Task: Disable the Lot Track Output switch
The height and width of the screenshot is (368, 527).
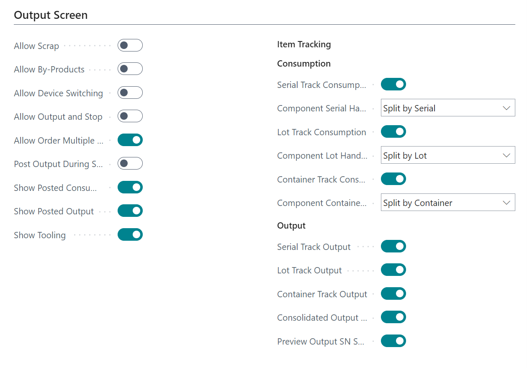Action: point(393,270)
